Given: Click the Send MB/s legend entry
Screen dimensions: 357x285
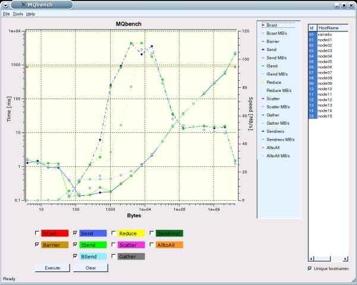Looking at the screenshot, I should click(x=276, y=58).
